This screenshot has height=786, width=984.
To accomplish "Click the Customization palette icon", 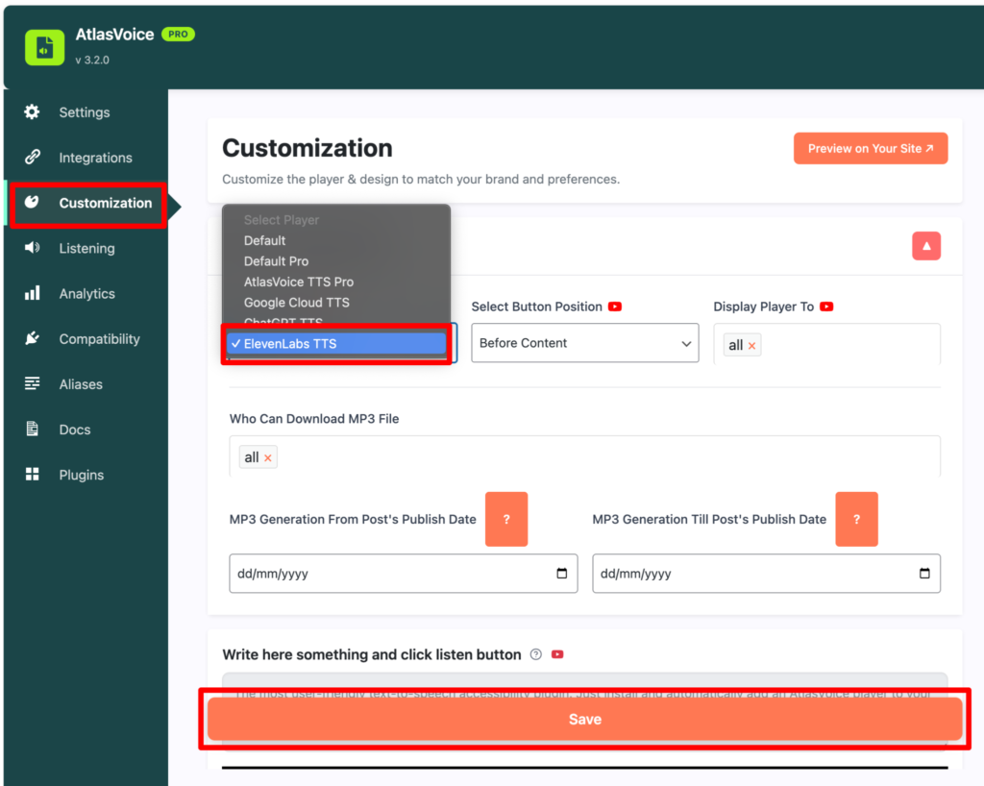I will pyautogui.click(x=32, y=202).
